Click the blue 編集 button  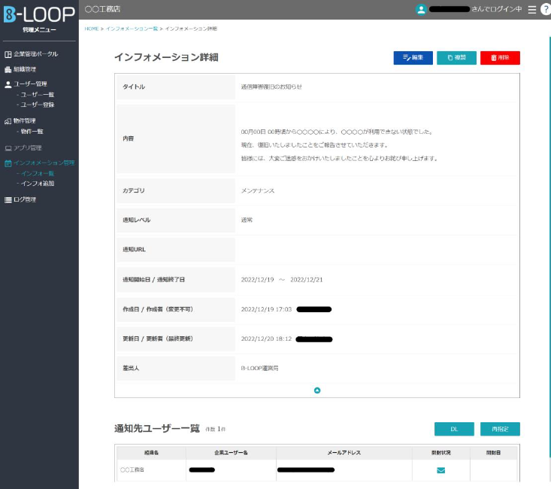pos(413,58)
